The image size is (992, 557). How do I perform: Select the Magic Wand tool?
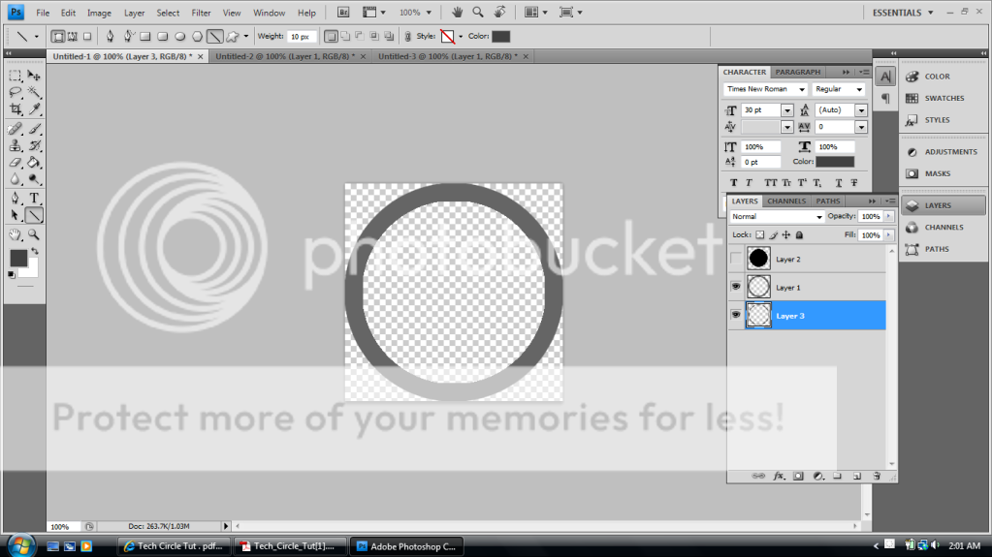pyautogui.click(x=34, y=92)
